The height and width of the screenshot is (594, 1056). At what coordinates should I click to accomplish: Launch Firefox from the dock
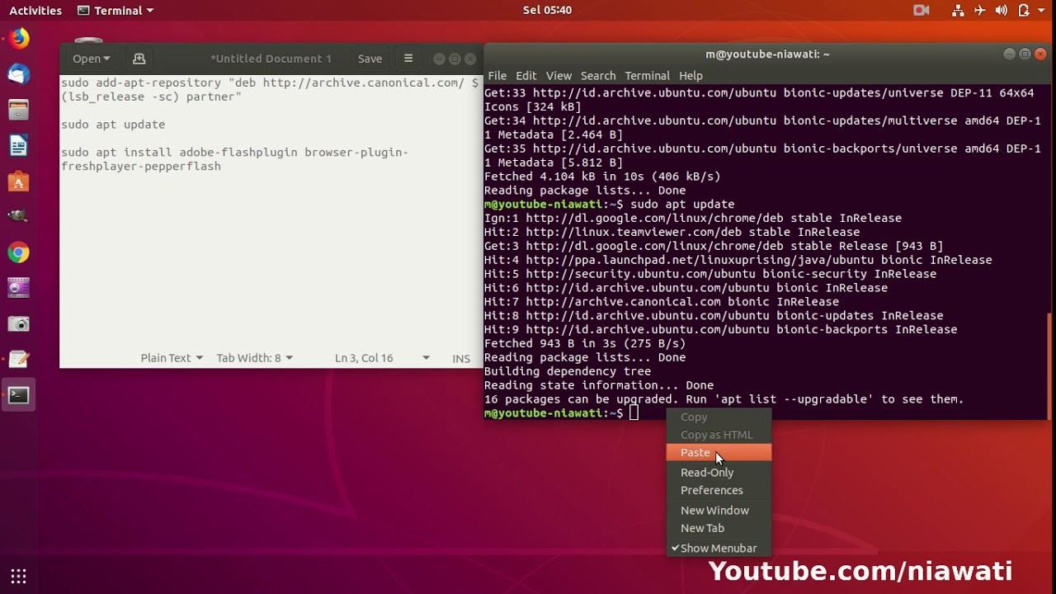pyautogui.click(x=18, y=39)
